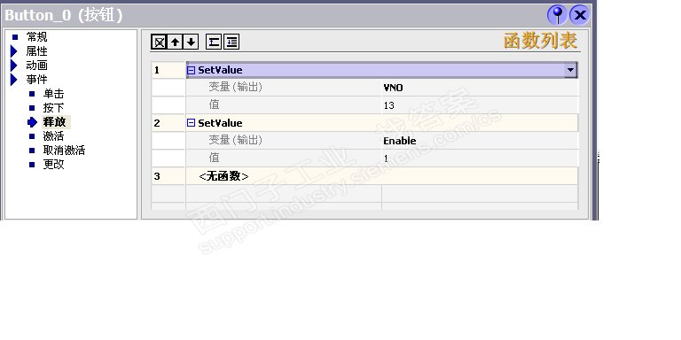Click 事件 label in the tree
Viewport: 681px width, 340px height.
point(36,80)
